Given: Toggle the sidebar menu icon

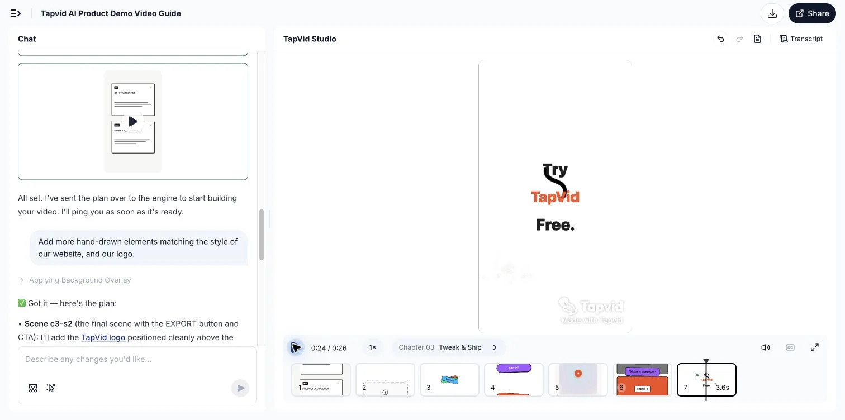Looking at the screenshot, I should pyautogui.click(x=16, y=13).
